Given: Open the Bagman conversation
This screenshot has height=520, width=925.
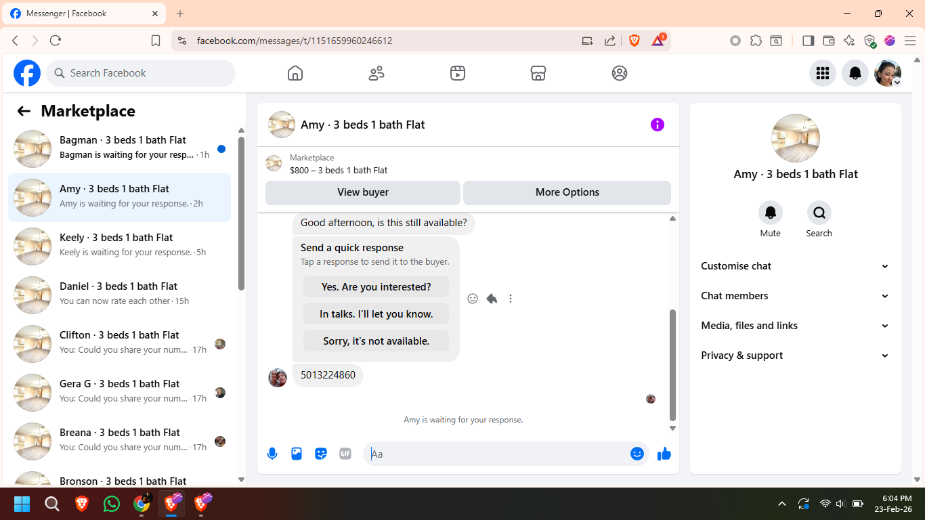Looking at the screenshot, I should (x=119, y=149).
